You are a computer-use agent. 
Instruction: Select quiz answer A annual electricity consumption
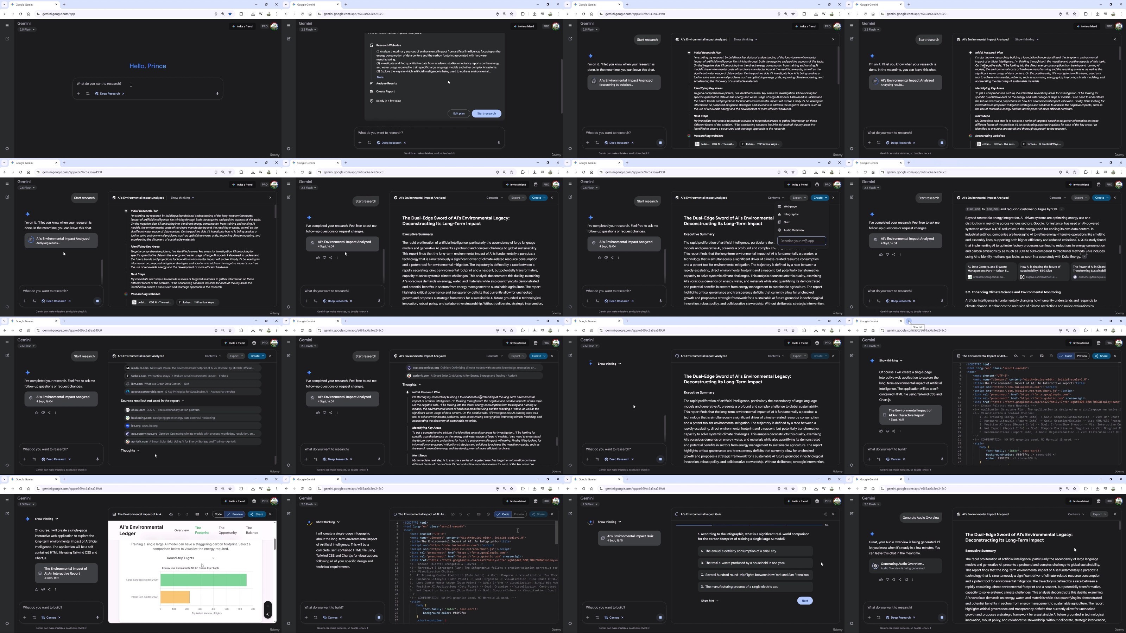[x=755, y=551]
